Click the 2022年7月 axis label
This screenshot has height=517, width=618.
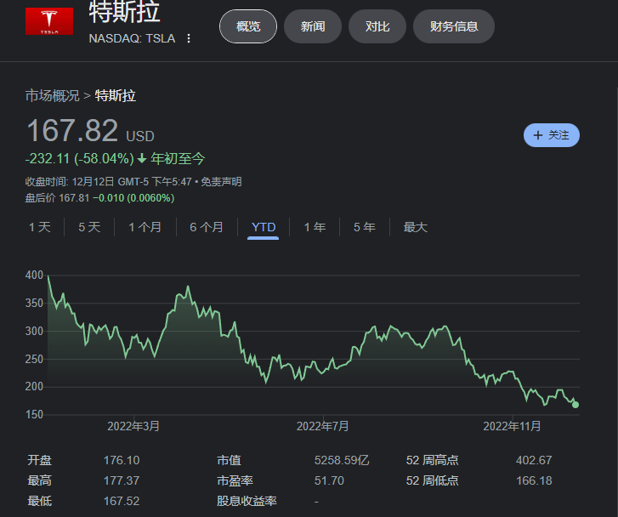(323, 426)
